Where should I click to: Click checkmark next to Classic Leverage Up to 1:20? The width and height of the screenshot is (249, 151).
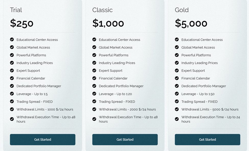[x=94, y=94]
